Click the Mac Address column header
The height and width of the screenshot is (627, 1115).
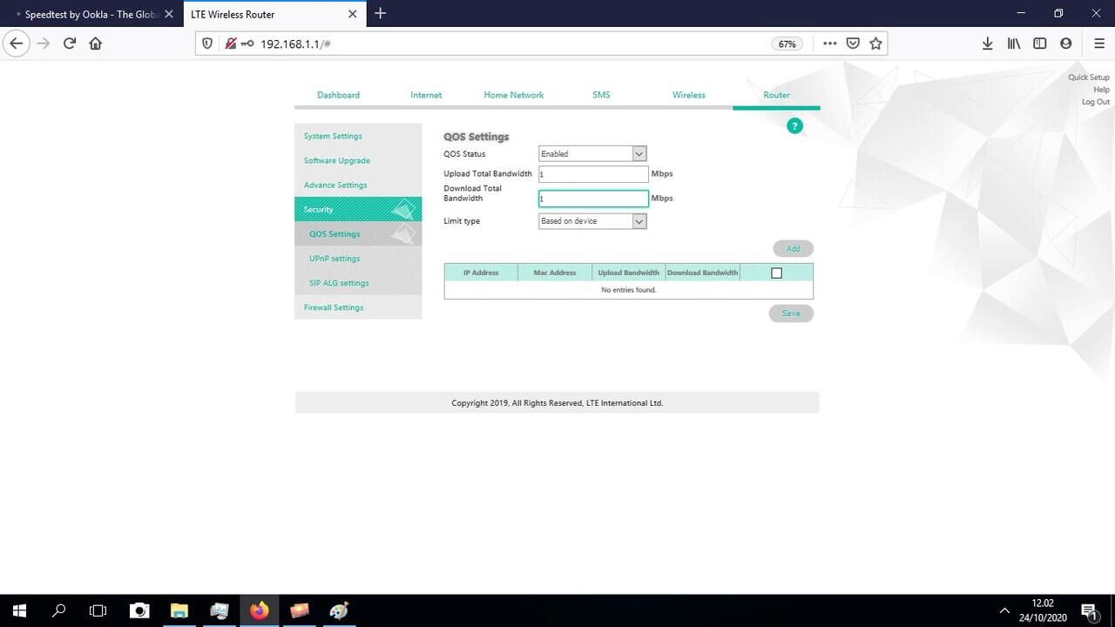[555, 273]
